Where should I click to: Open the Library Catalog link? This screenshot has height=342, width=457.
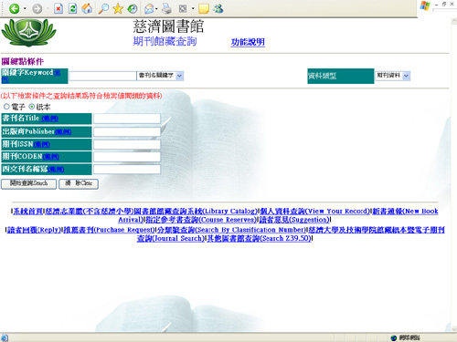(151, 212)
